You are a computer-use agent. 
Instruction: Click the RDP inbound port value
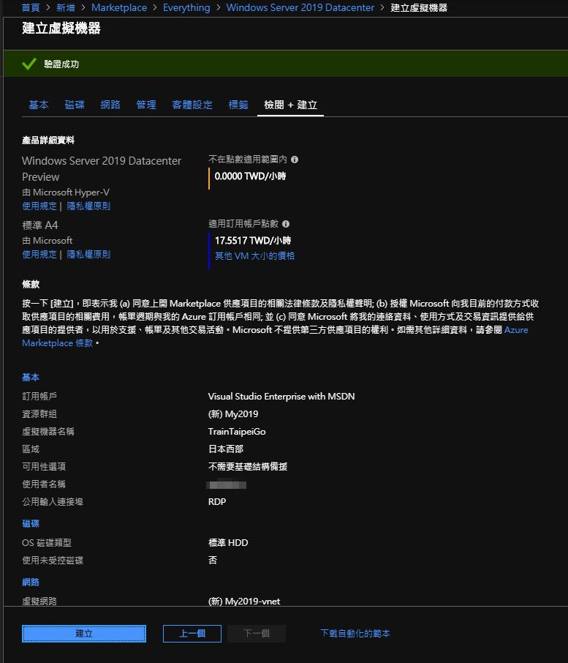(x=217, y=501)
